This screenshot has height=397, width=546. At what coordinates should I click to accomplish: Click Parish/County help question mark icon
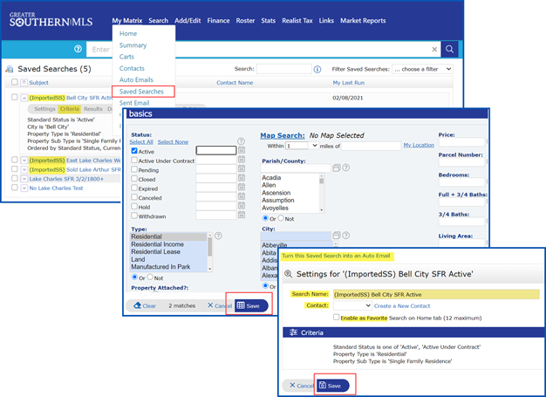345,168
